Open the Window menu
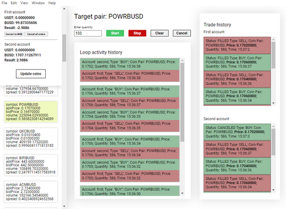Screen dimensions: 286x209 (38, 3)
